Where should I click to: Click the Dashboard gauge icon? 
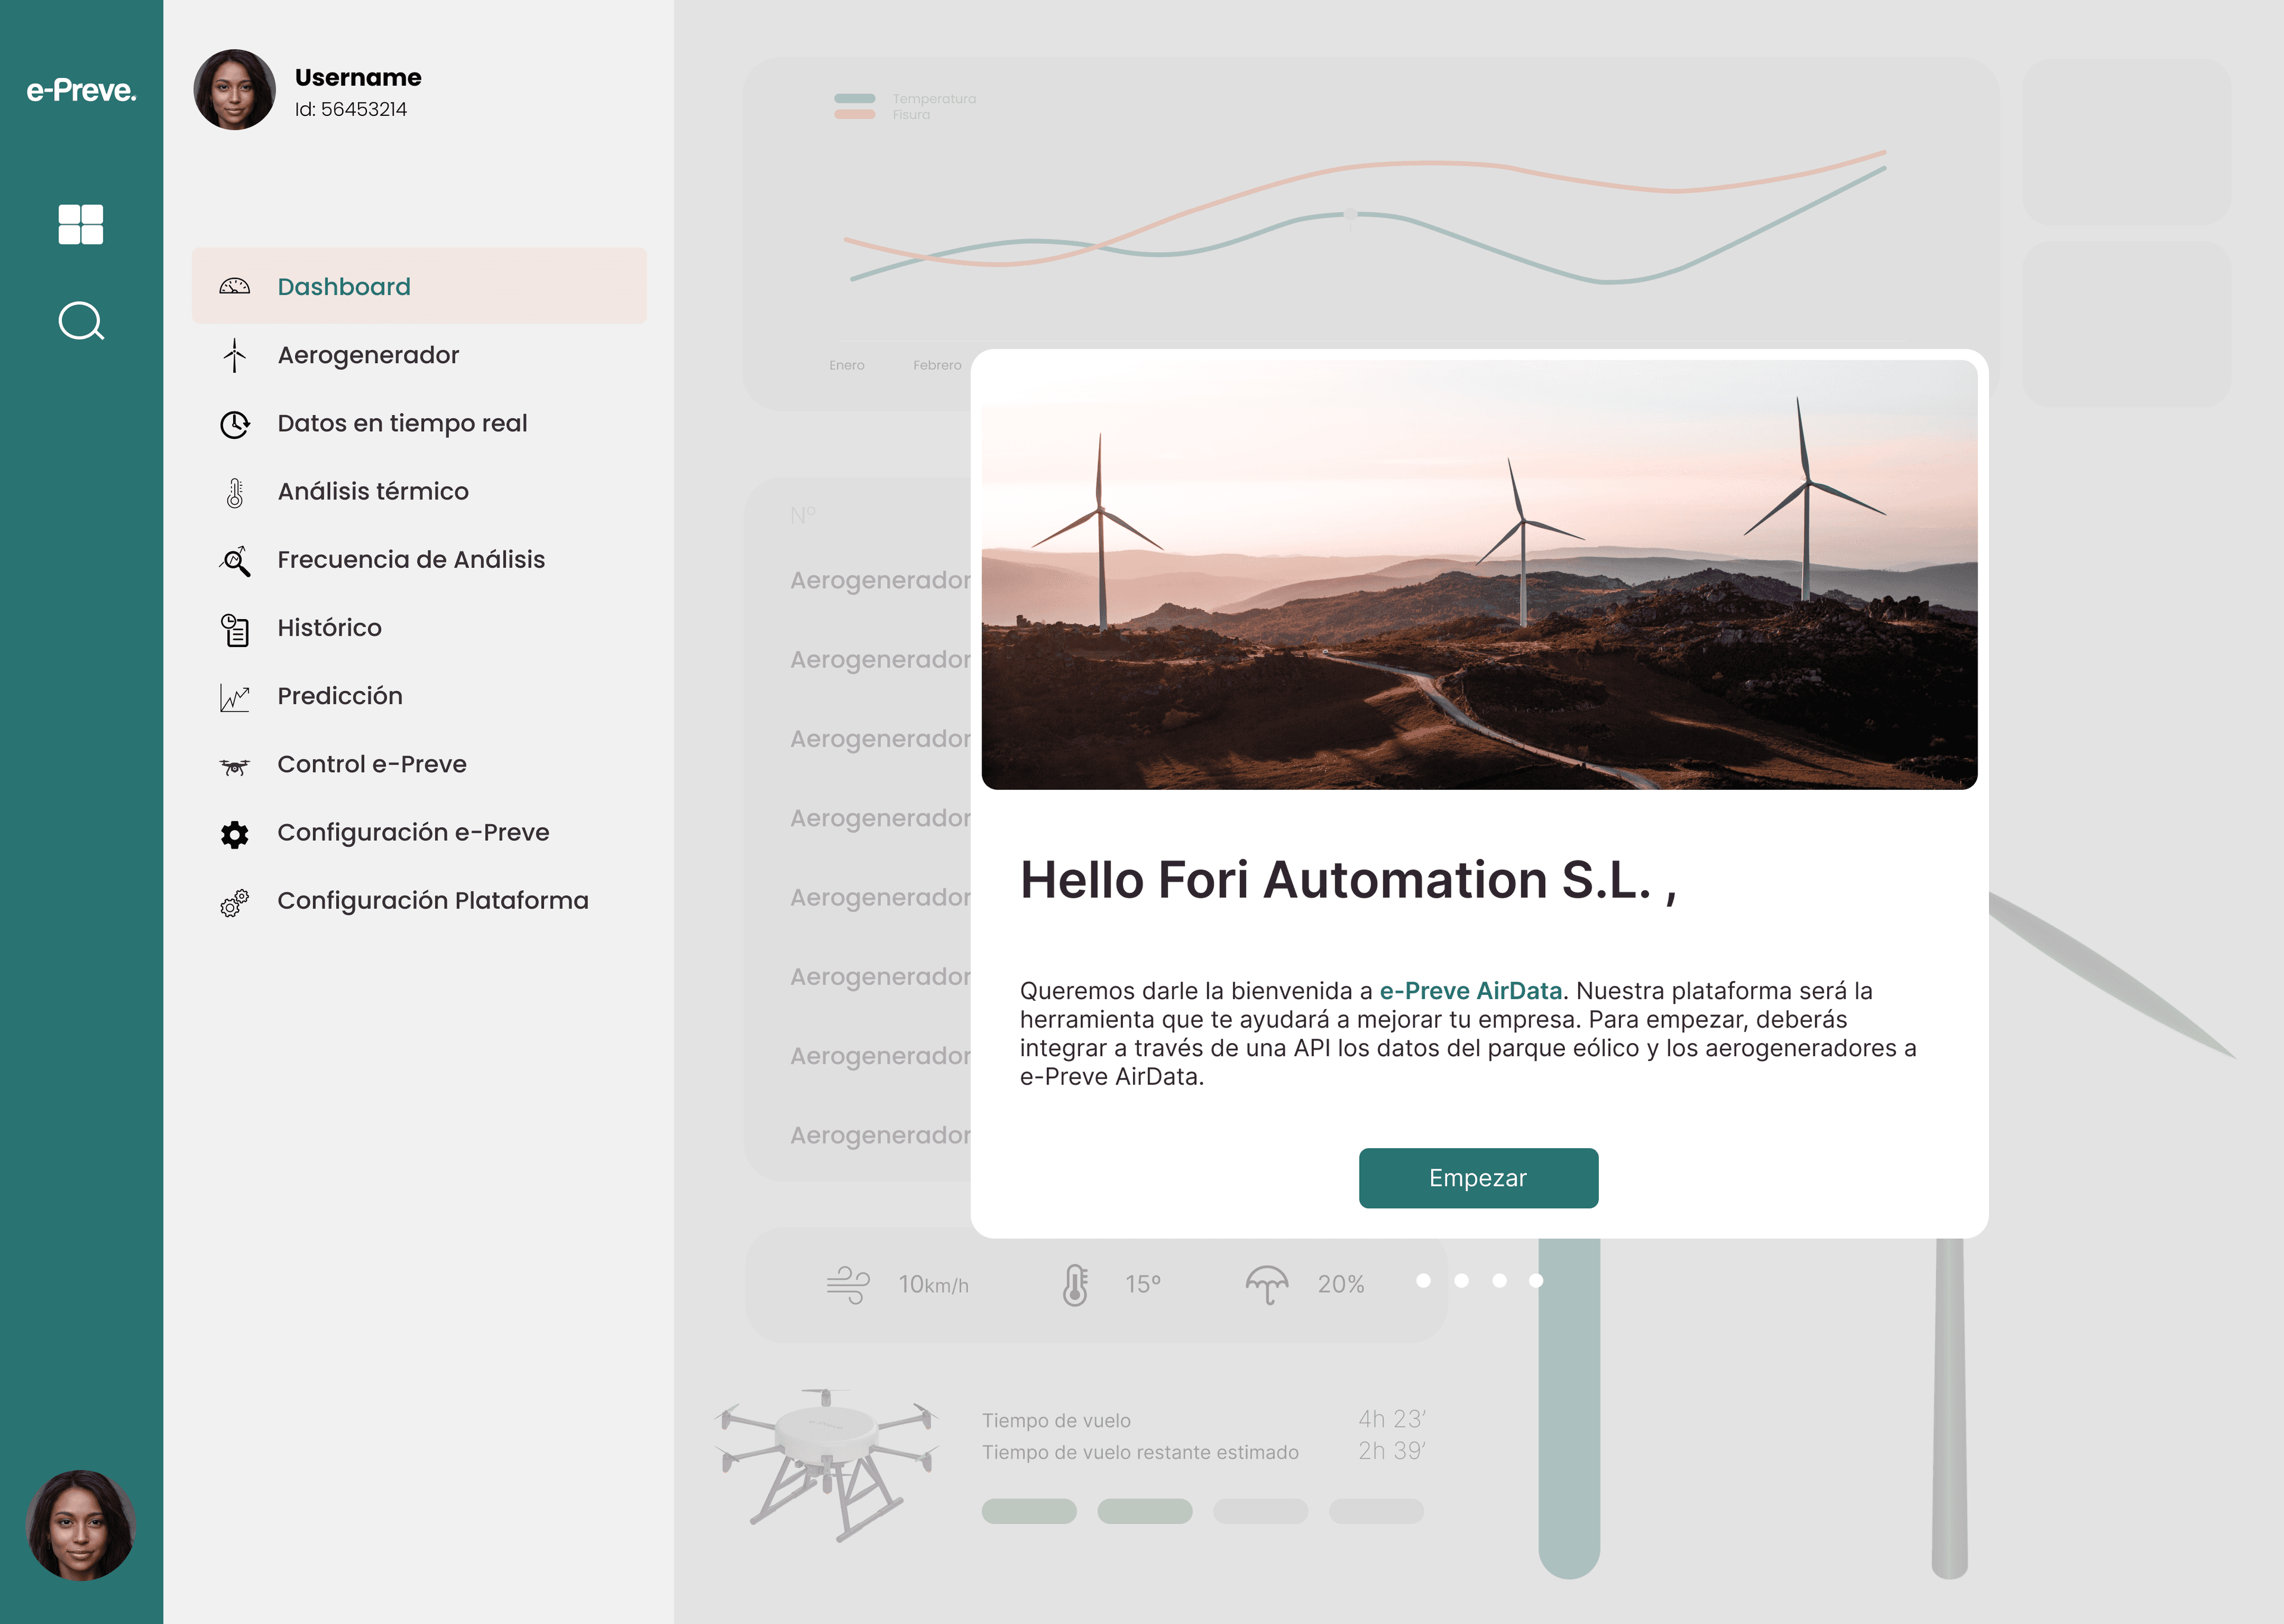(x=234, y=287)
